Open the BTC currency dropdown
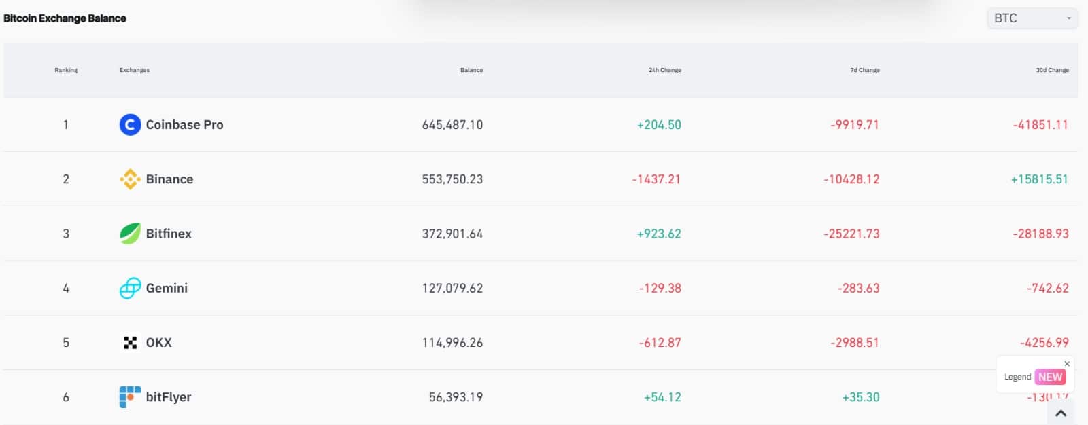 click(x=1032, y=18)
